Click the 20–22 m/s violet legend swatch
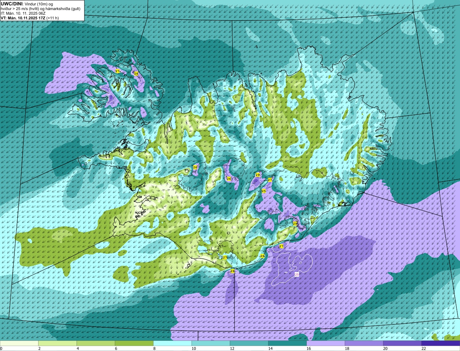460x351 pixels. pyautogui.click(x=402, y=343)
